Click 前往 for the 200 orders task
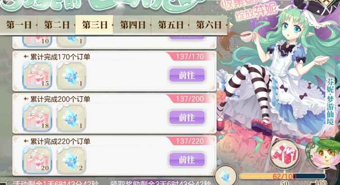Screen dimensions: 340x185 point(187,117)
